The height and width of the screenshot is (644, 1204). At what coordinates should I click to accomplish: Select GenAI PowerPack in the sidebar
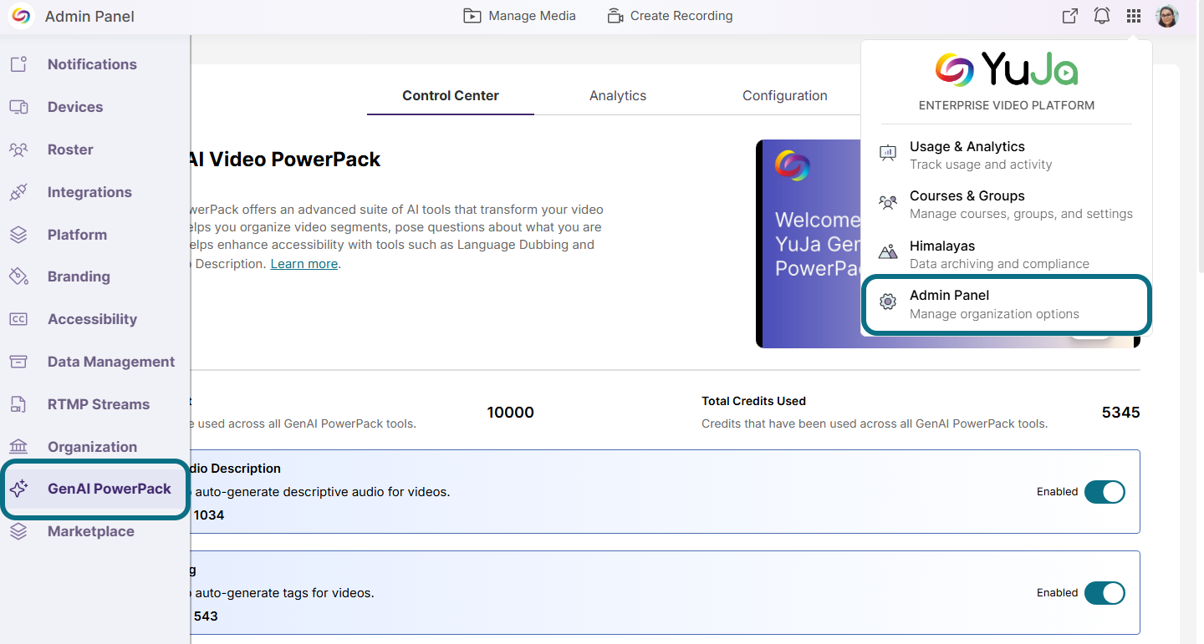pos(94,489)
